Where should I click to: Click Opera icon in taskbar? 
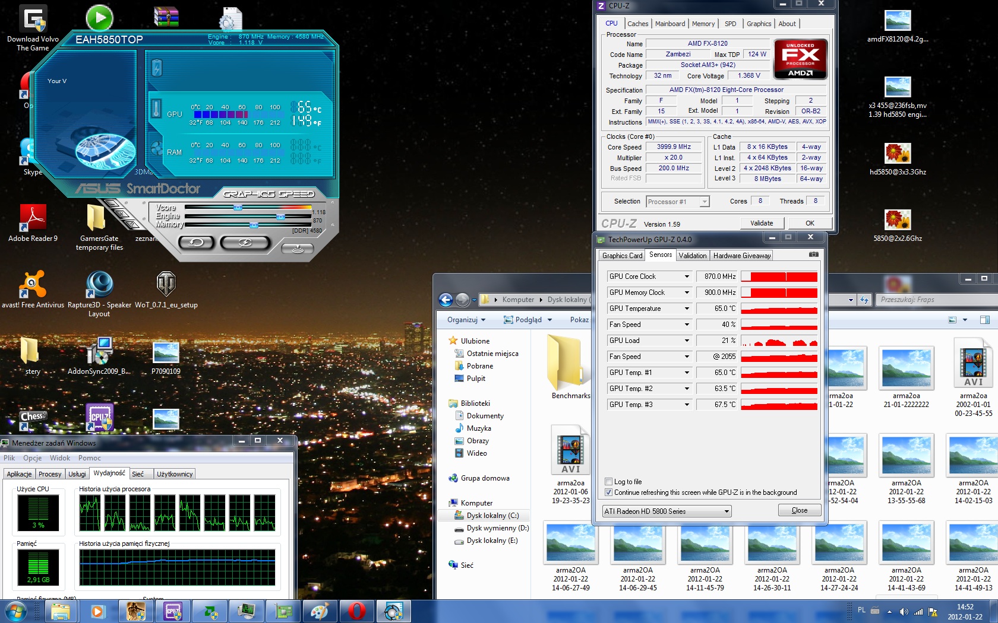pos(356,611)
